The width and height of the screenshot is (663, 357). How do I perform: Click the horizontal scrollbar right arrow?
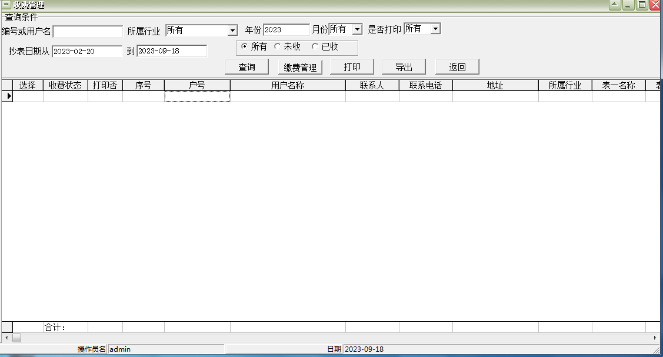(x=655, y=338)
